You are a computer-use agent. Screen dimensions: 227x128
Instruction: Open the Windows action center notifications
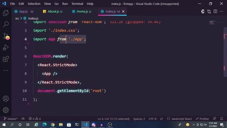[222, 125]
